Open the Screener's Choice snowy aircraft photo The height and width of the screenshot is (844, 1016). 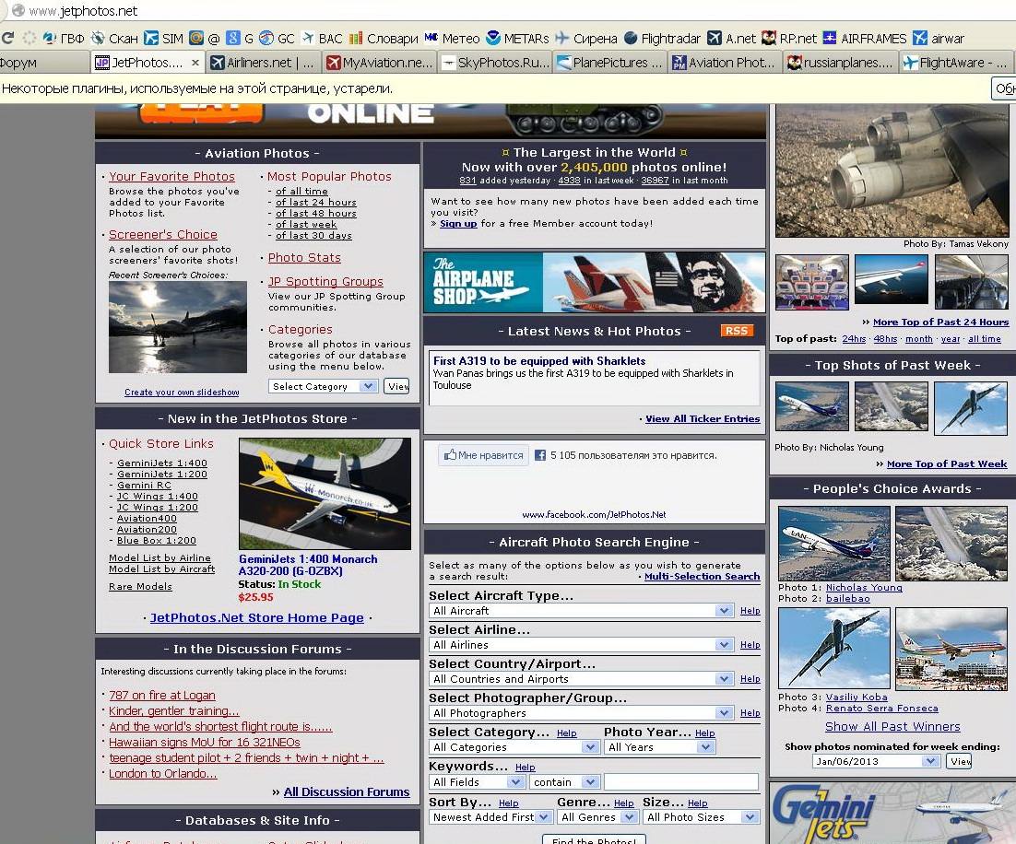point(178,328)
